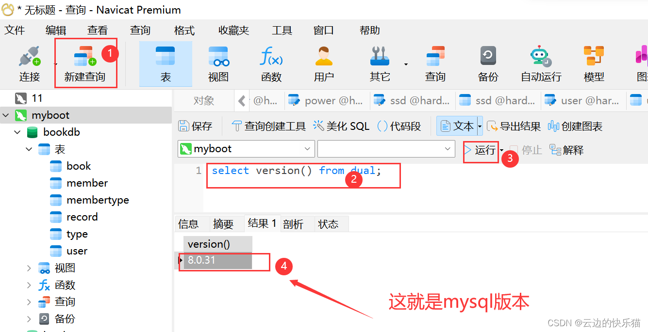The image size is (648, 332).
Task: Select the Table (表) toolbar icon
Action: pyautogui.click(x=166, y=64)
